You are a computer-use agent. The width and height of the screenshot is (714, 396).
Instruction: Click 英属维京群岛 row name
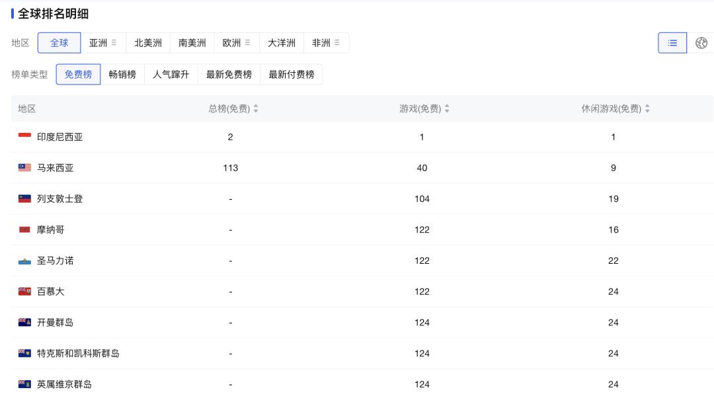point(64,385)
